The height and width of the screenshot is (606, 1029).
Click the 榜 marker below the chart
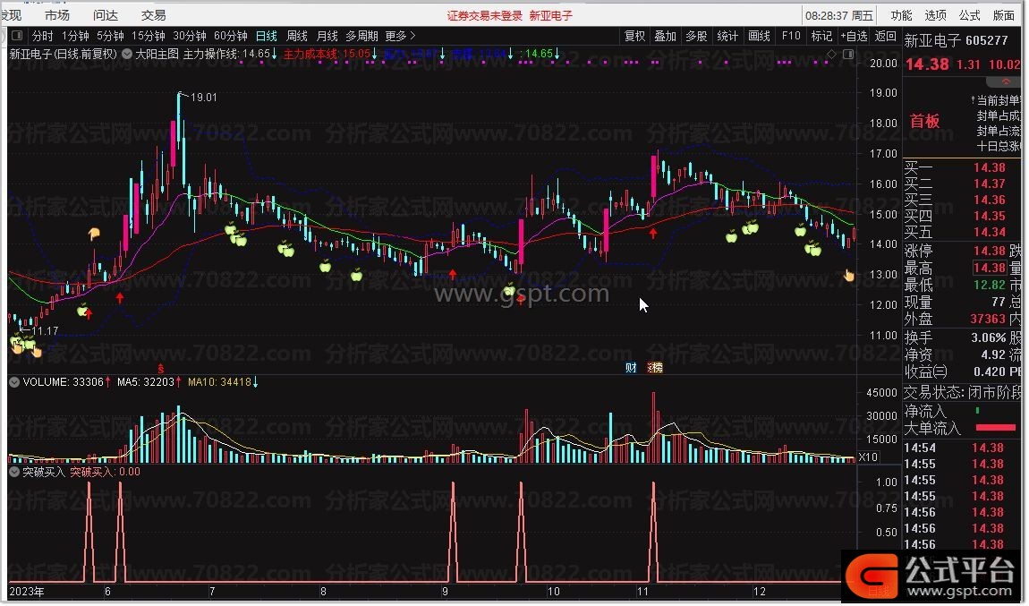tap(655, 368)
